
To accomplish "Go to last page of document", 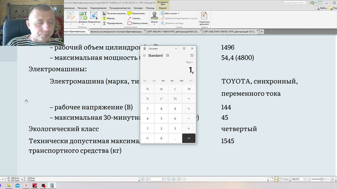I will click(x=174, y=179).
